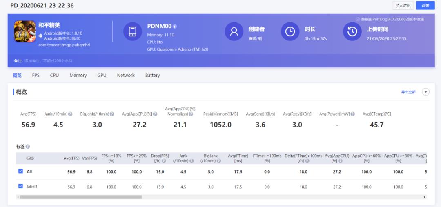Click the creator person icon
Viewport: 441px width, 207px height.
click(x=234, y=31)
